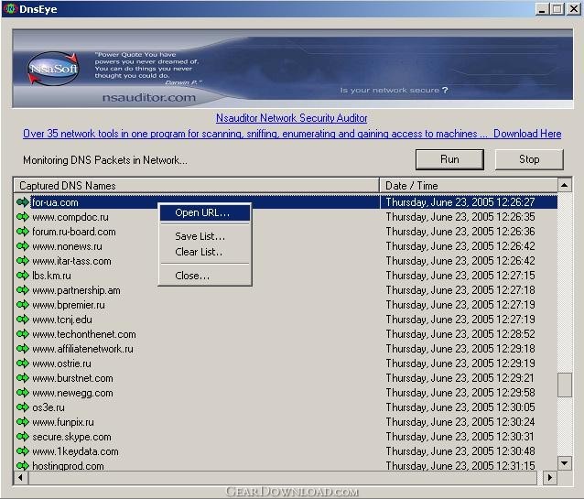Select the www.compdoc.ru row name

[70, 217]
